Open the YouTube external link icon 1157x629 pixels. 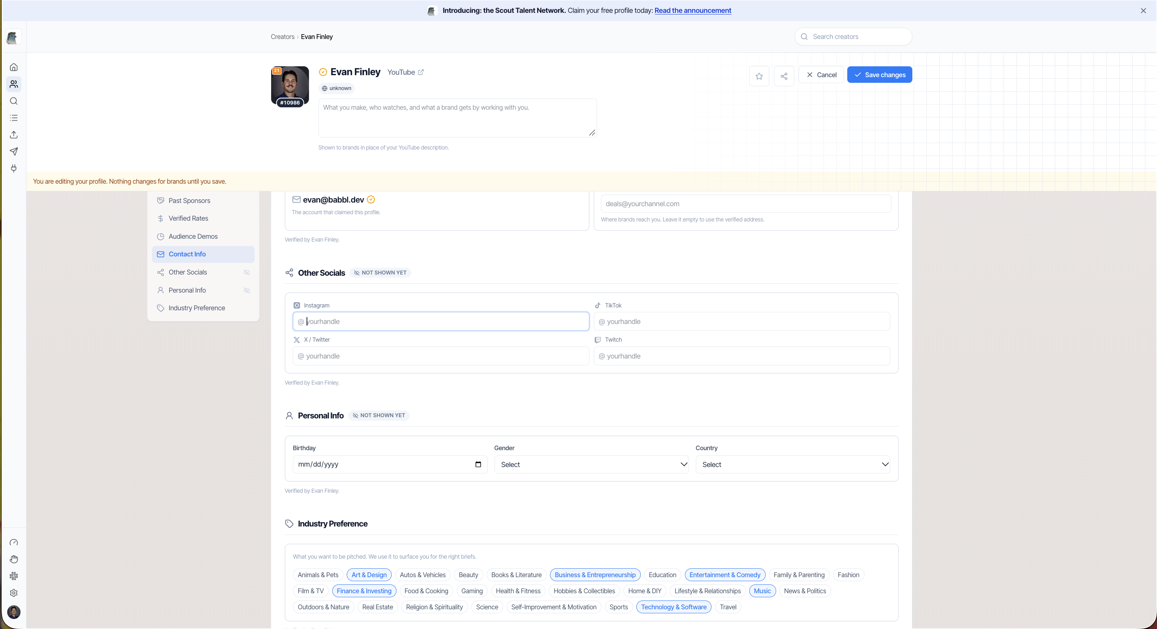(421, 72)
